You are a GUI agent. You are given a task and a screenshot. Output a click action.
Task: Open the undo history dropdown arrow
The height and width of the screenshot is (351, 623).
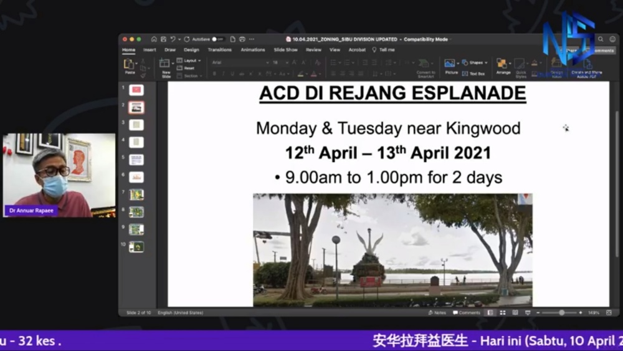(x=179, y=39)
